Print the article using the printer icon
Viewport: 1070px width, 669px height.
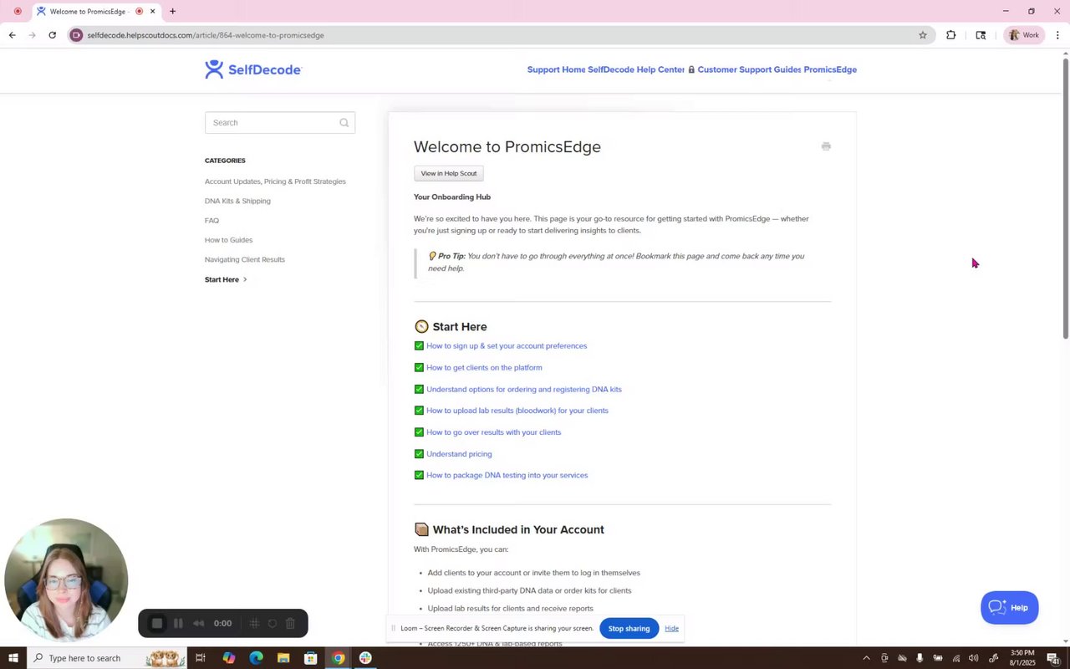[826, 146]
